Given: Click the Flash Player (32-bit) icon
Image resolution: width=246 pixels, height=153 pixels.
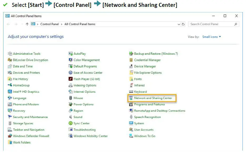Looking at the screenshot, I should [70, 79].
